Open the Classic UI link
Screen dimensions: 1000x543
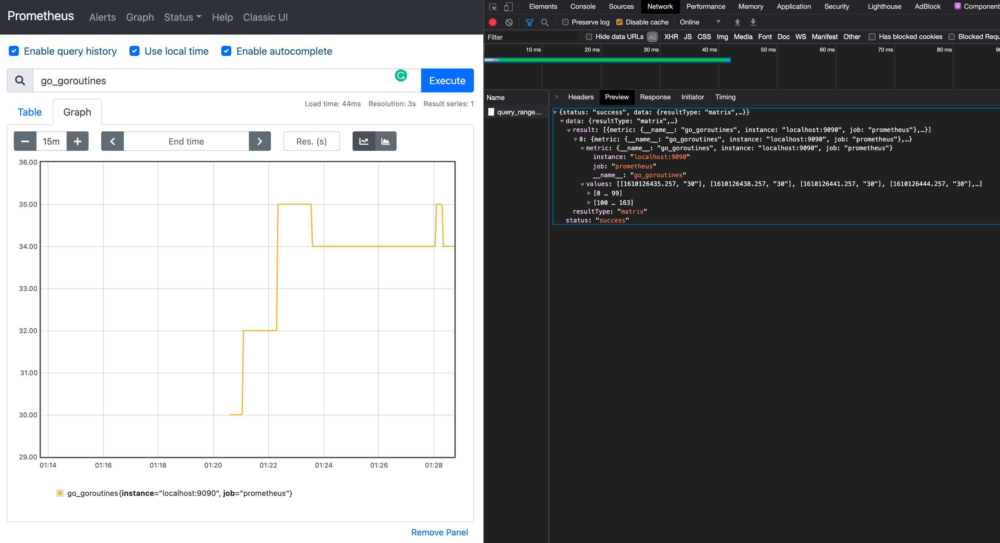pyautogui.click(x=265, y=17)
